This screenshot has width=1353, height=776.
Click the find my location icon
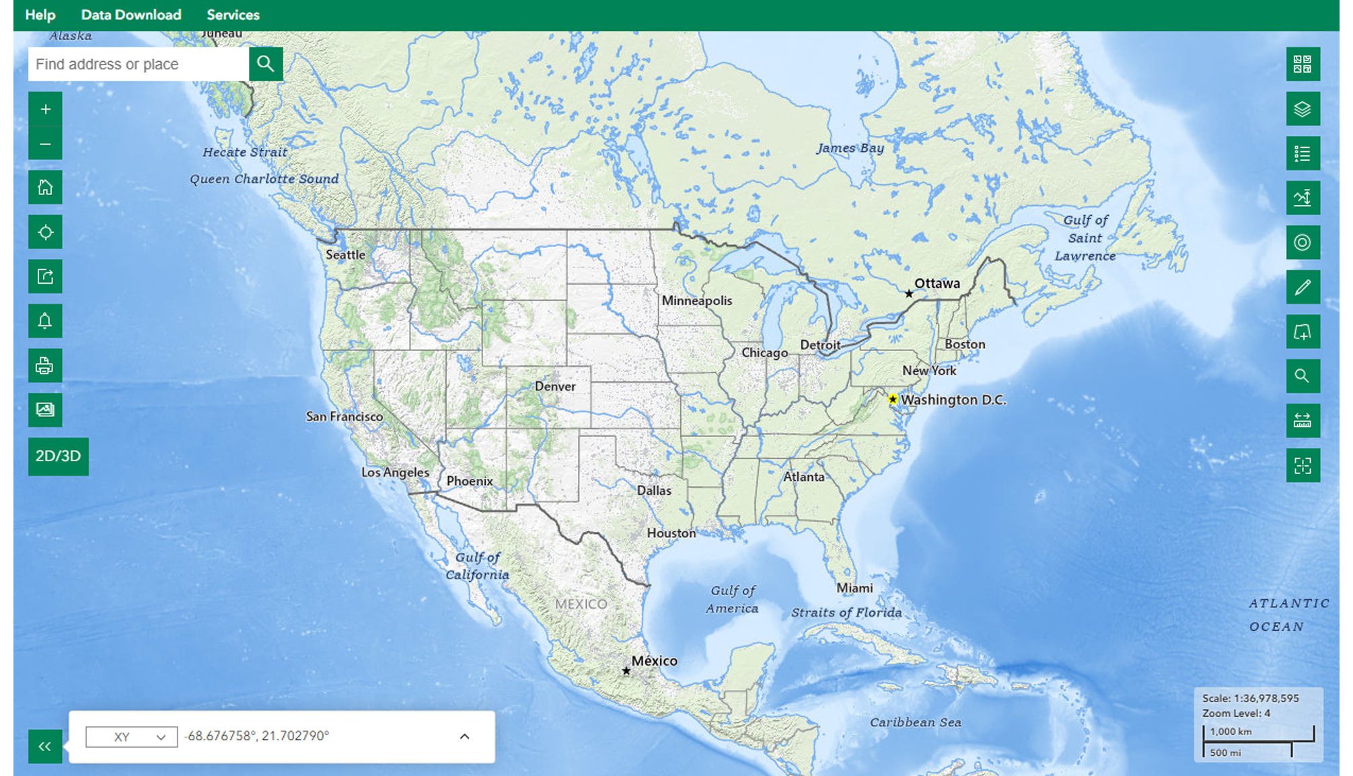[45, 233]
